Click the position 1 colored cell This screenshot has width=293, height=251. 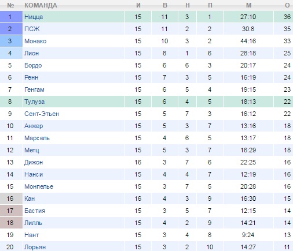[x=11, y=17]
